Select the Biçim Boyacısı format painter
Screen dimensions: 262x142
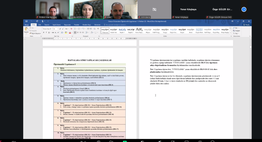[35, 33]
